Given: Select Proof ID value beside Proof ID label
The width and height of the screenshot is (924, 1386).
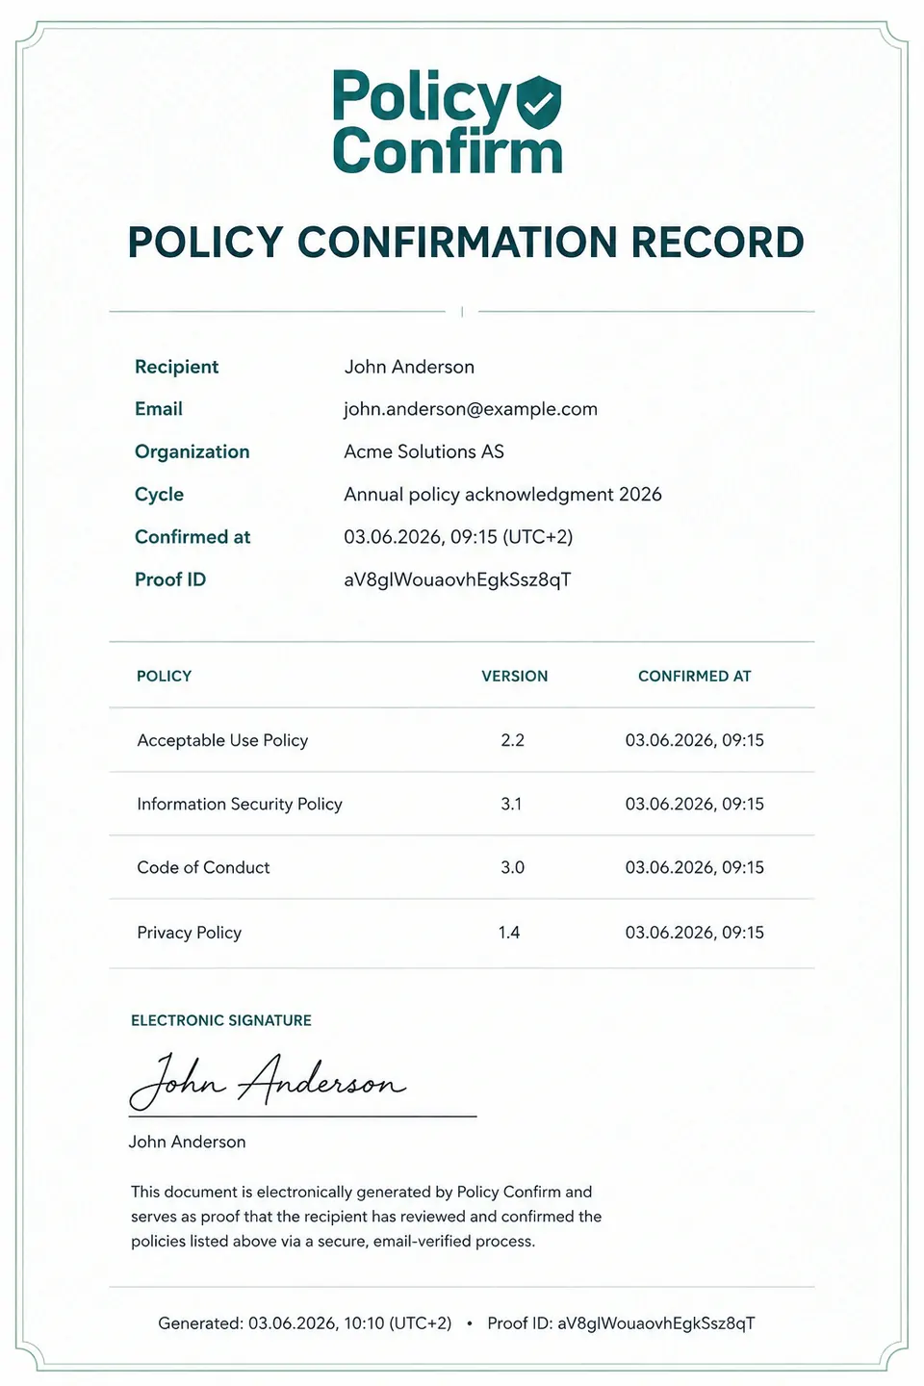Looking at the screenshot, I should coord(457,579).
